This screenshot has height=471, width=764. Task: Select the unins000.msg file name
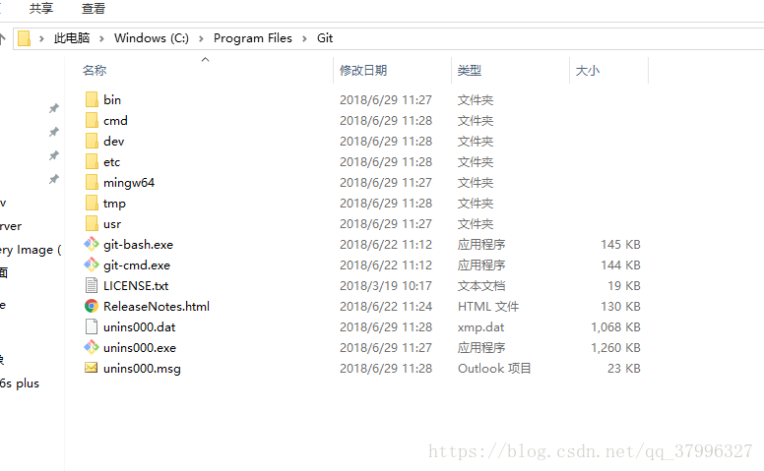(143, 369)
